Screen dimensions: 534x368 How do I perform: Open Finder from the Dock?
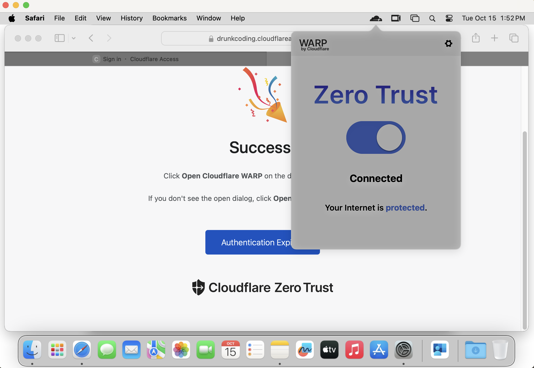pos(32,350)
